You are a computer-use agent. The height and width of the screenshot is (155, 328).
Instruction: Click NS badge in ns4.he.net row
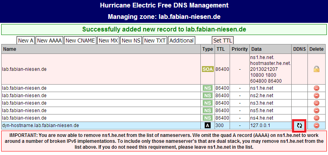click(x=207, y=118)
